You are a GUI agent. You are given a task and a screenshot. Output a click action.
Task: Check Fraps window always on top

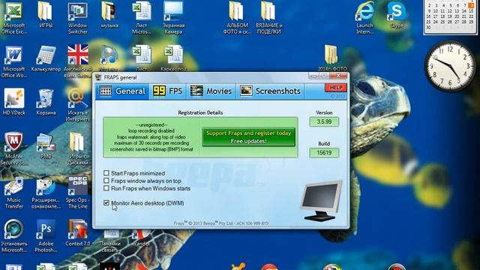(106, 181)
